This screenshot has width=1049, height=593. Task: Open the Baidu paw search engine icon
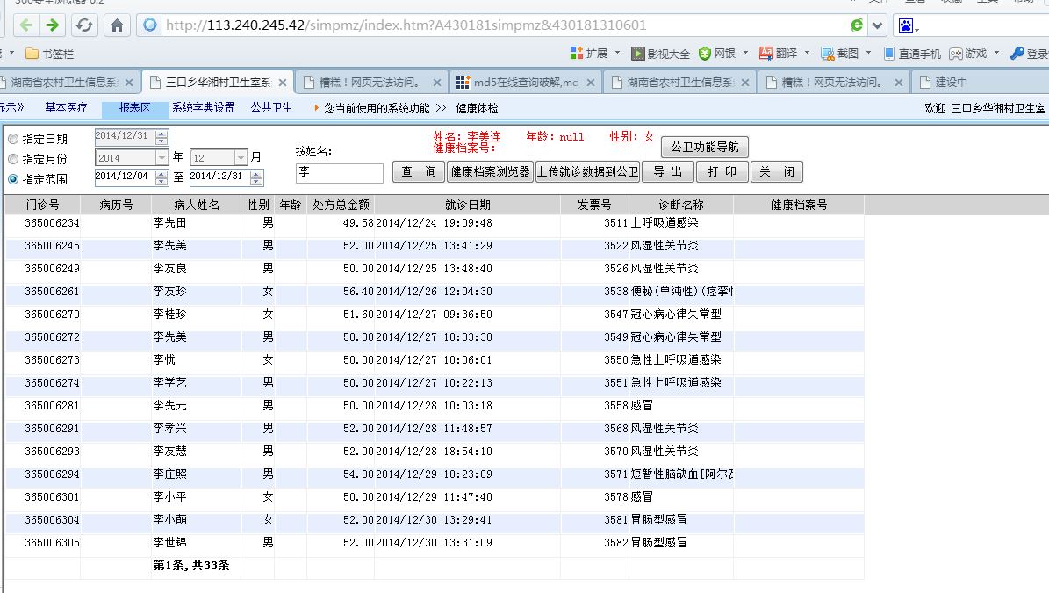coord(906,25)
